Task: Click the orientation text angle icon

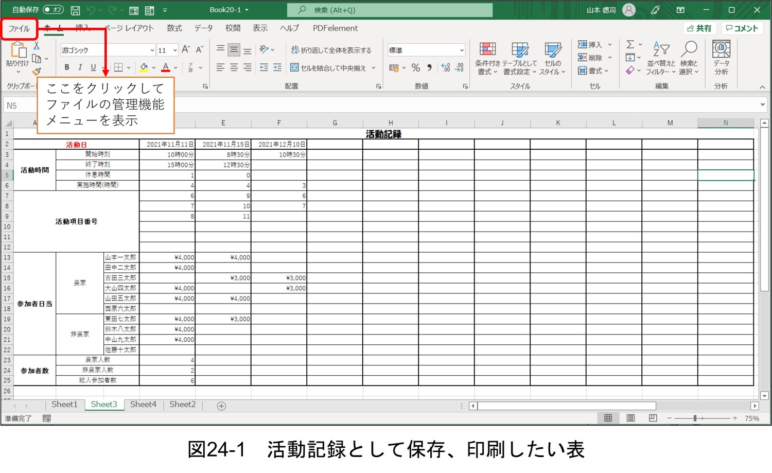Action: coord(264,49)
